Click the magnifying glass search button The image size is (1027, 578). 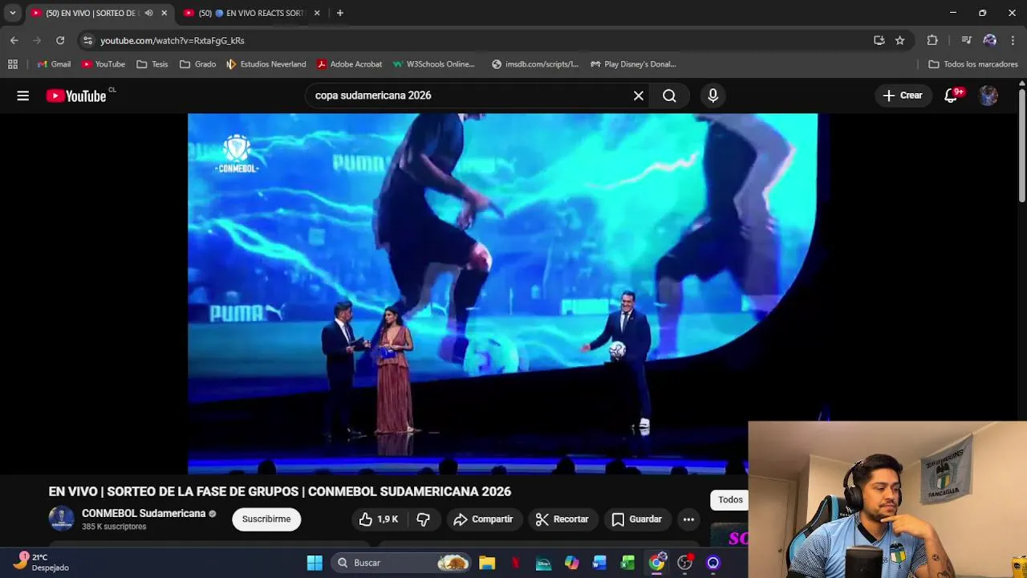(x=669, y=96)
